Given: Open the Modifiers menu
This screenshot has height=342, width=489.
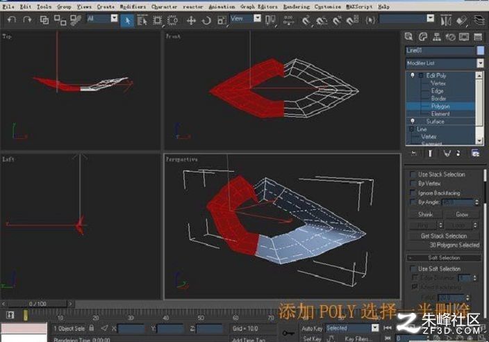Looking at the screenshot, I should 133,6.
